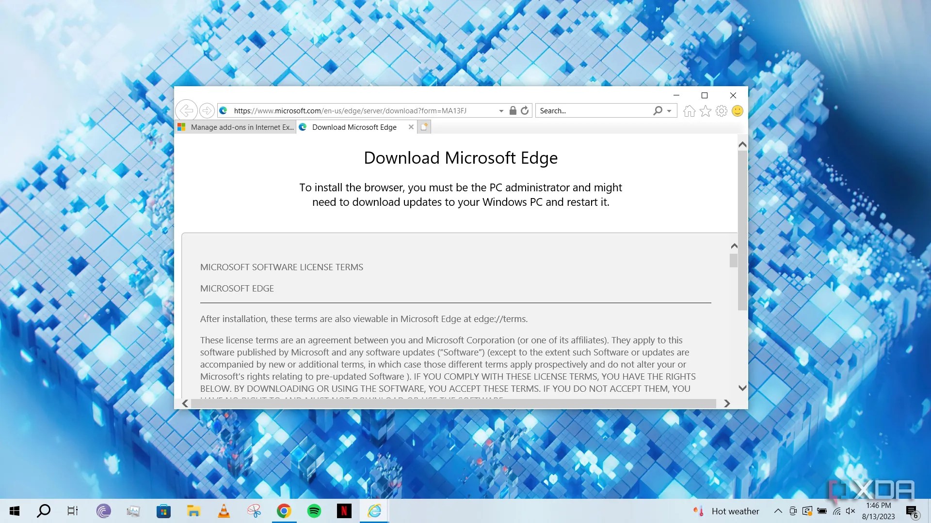Close the Download Microsoft Edge tab
Viewport: 931px width, 523px height.
(x=411, y=127)
